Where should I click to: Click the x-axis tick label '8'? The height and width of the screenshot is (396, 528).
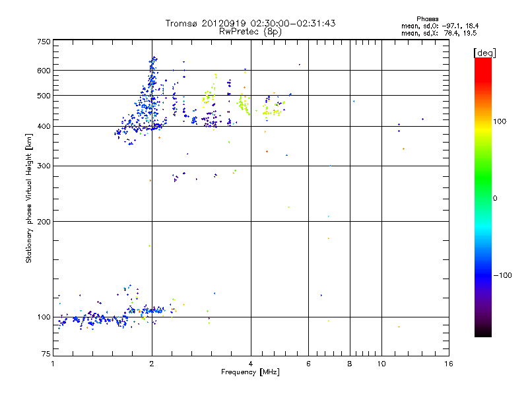click(350, 364)
